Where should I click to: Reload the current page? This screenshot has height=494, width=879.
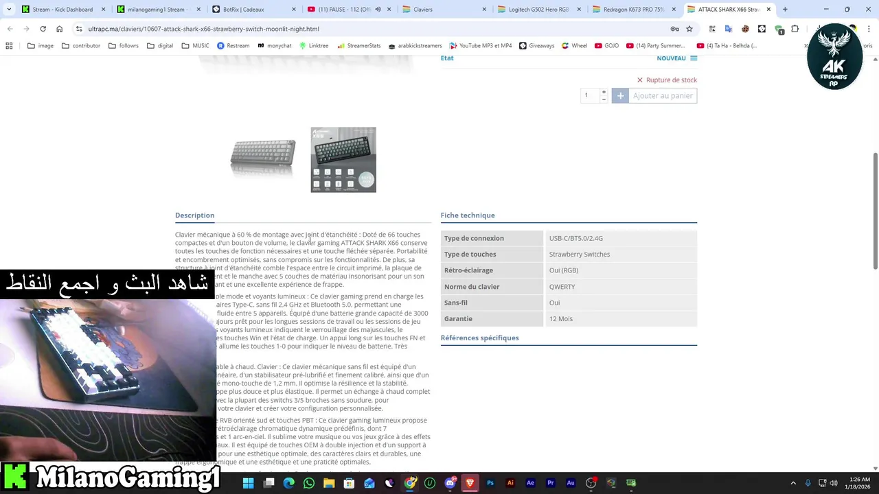[43, 29]
